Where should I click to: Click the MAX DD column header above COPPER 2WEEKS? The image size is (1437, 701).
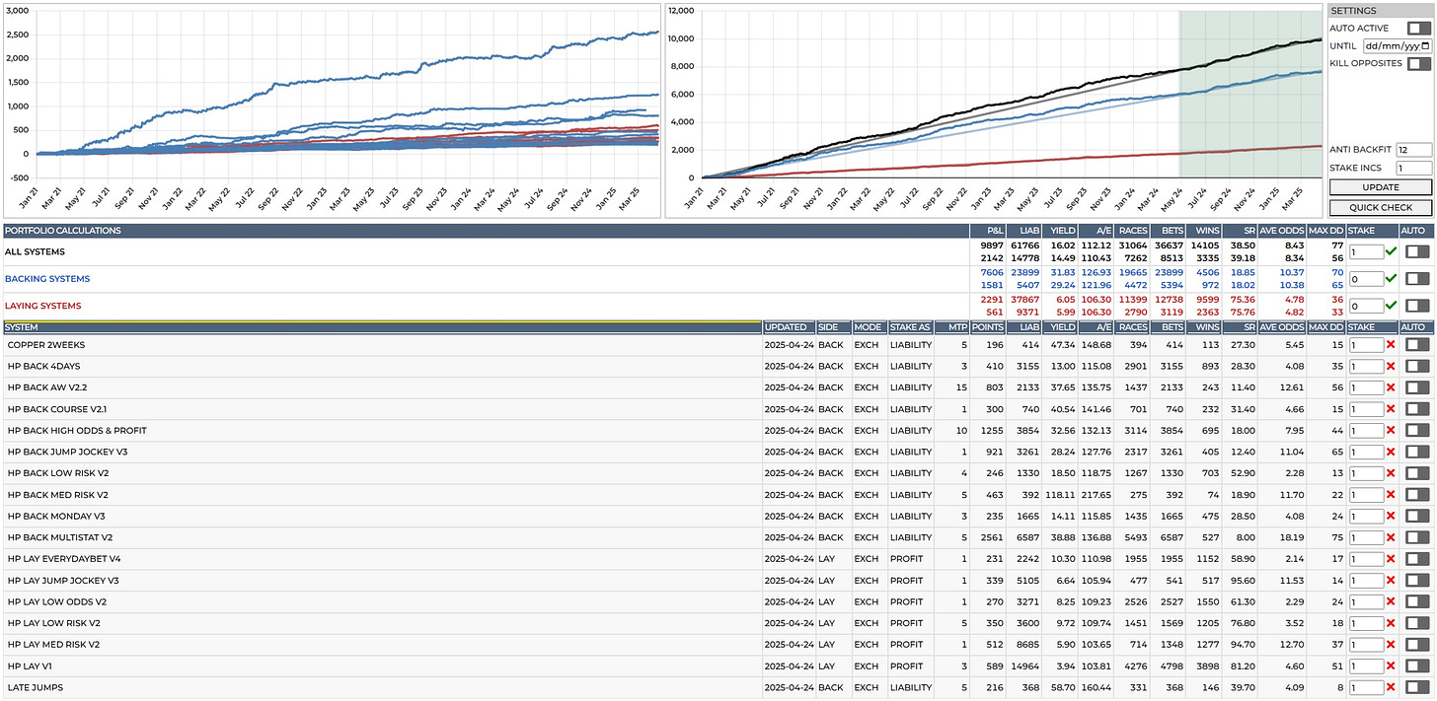pyautogui.click(x=1326, y=326)
